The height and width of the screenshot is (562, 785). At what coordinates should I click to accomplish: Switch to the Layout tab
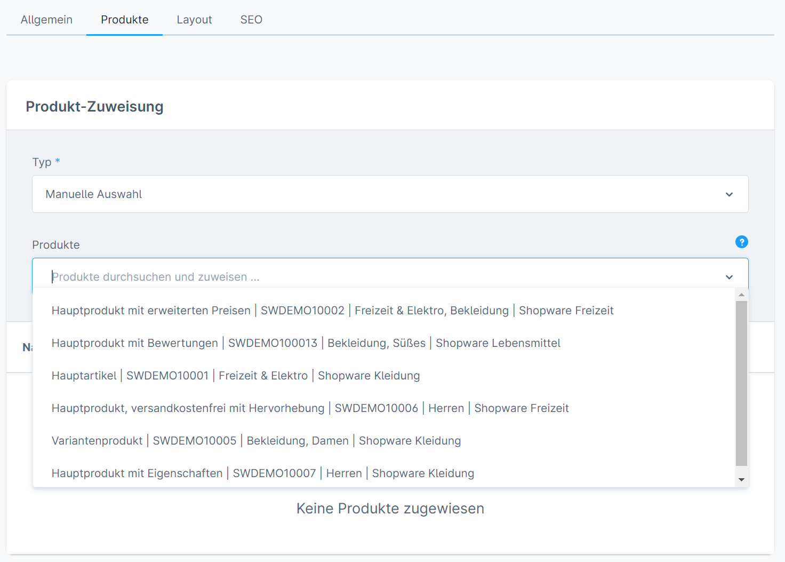click(x=194, y=20)
